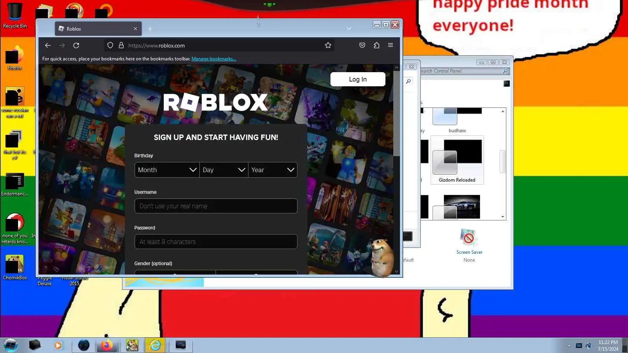Viewport: 628px width, 353px height.
Task: Click the Log In button
Action: (358, 79)
